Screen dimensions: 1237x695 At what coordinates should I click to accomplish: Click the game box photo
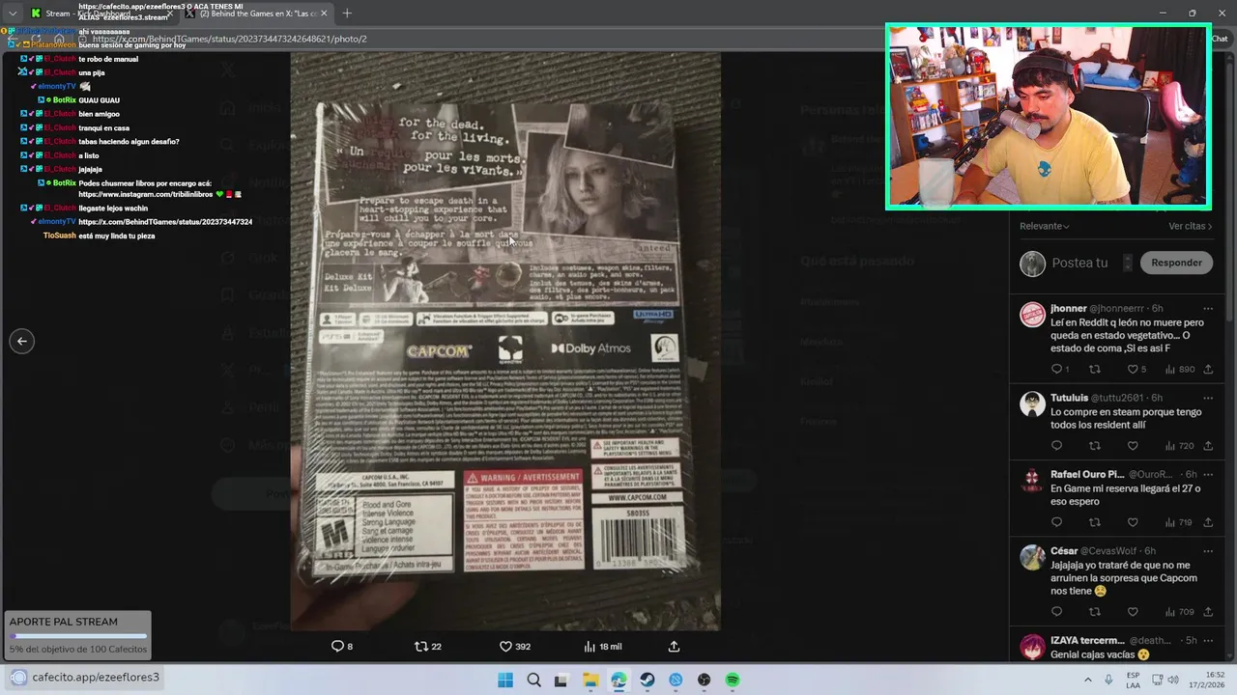pos(505,342)
